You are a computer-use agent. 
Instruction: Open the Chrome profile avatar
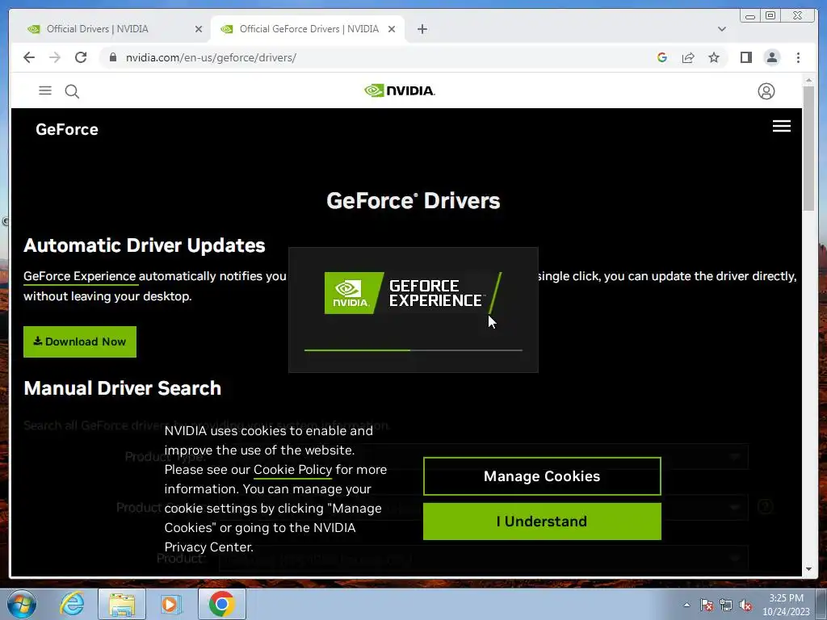point(771,57)
